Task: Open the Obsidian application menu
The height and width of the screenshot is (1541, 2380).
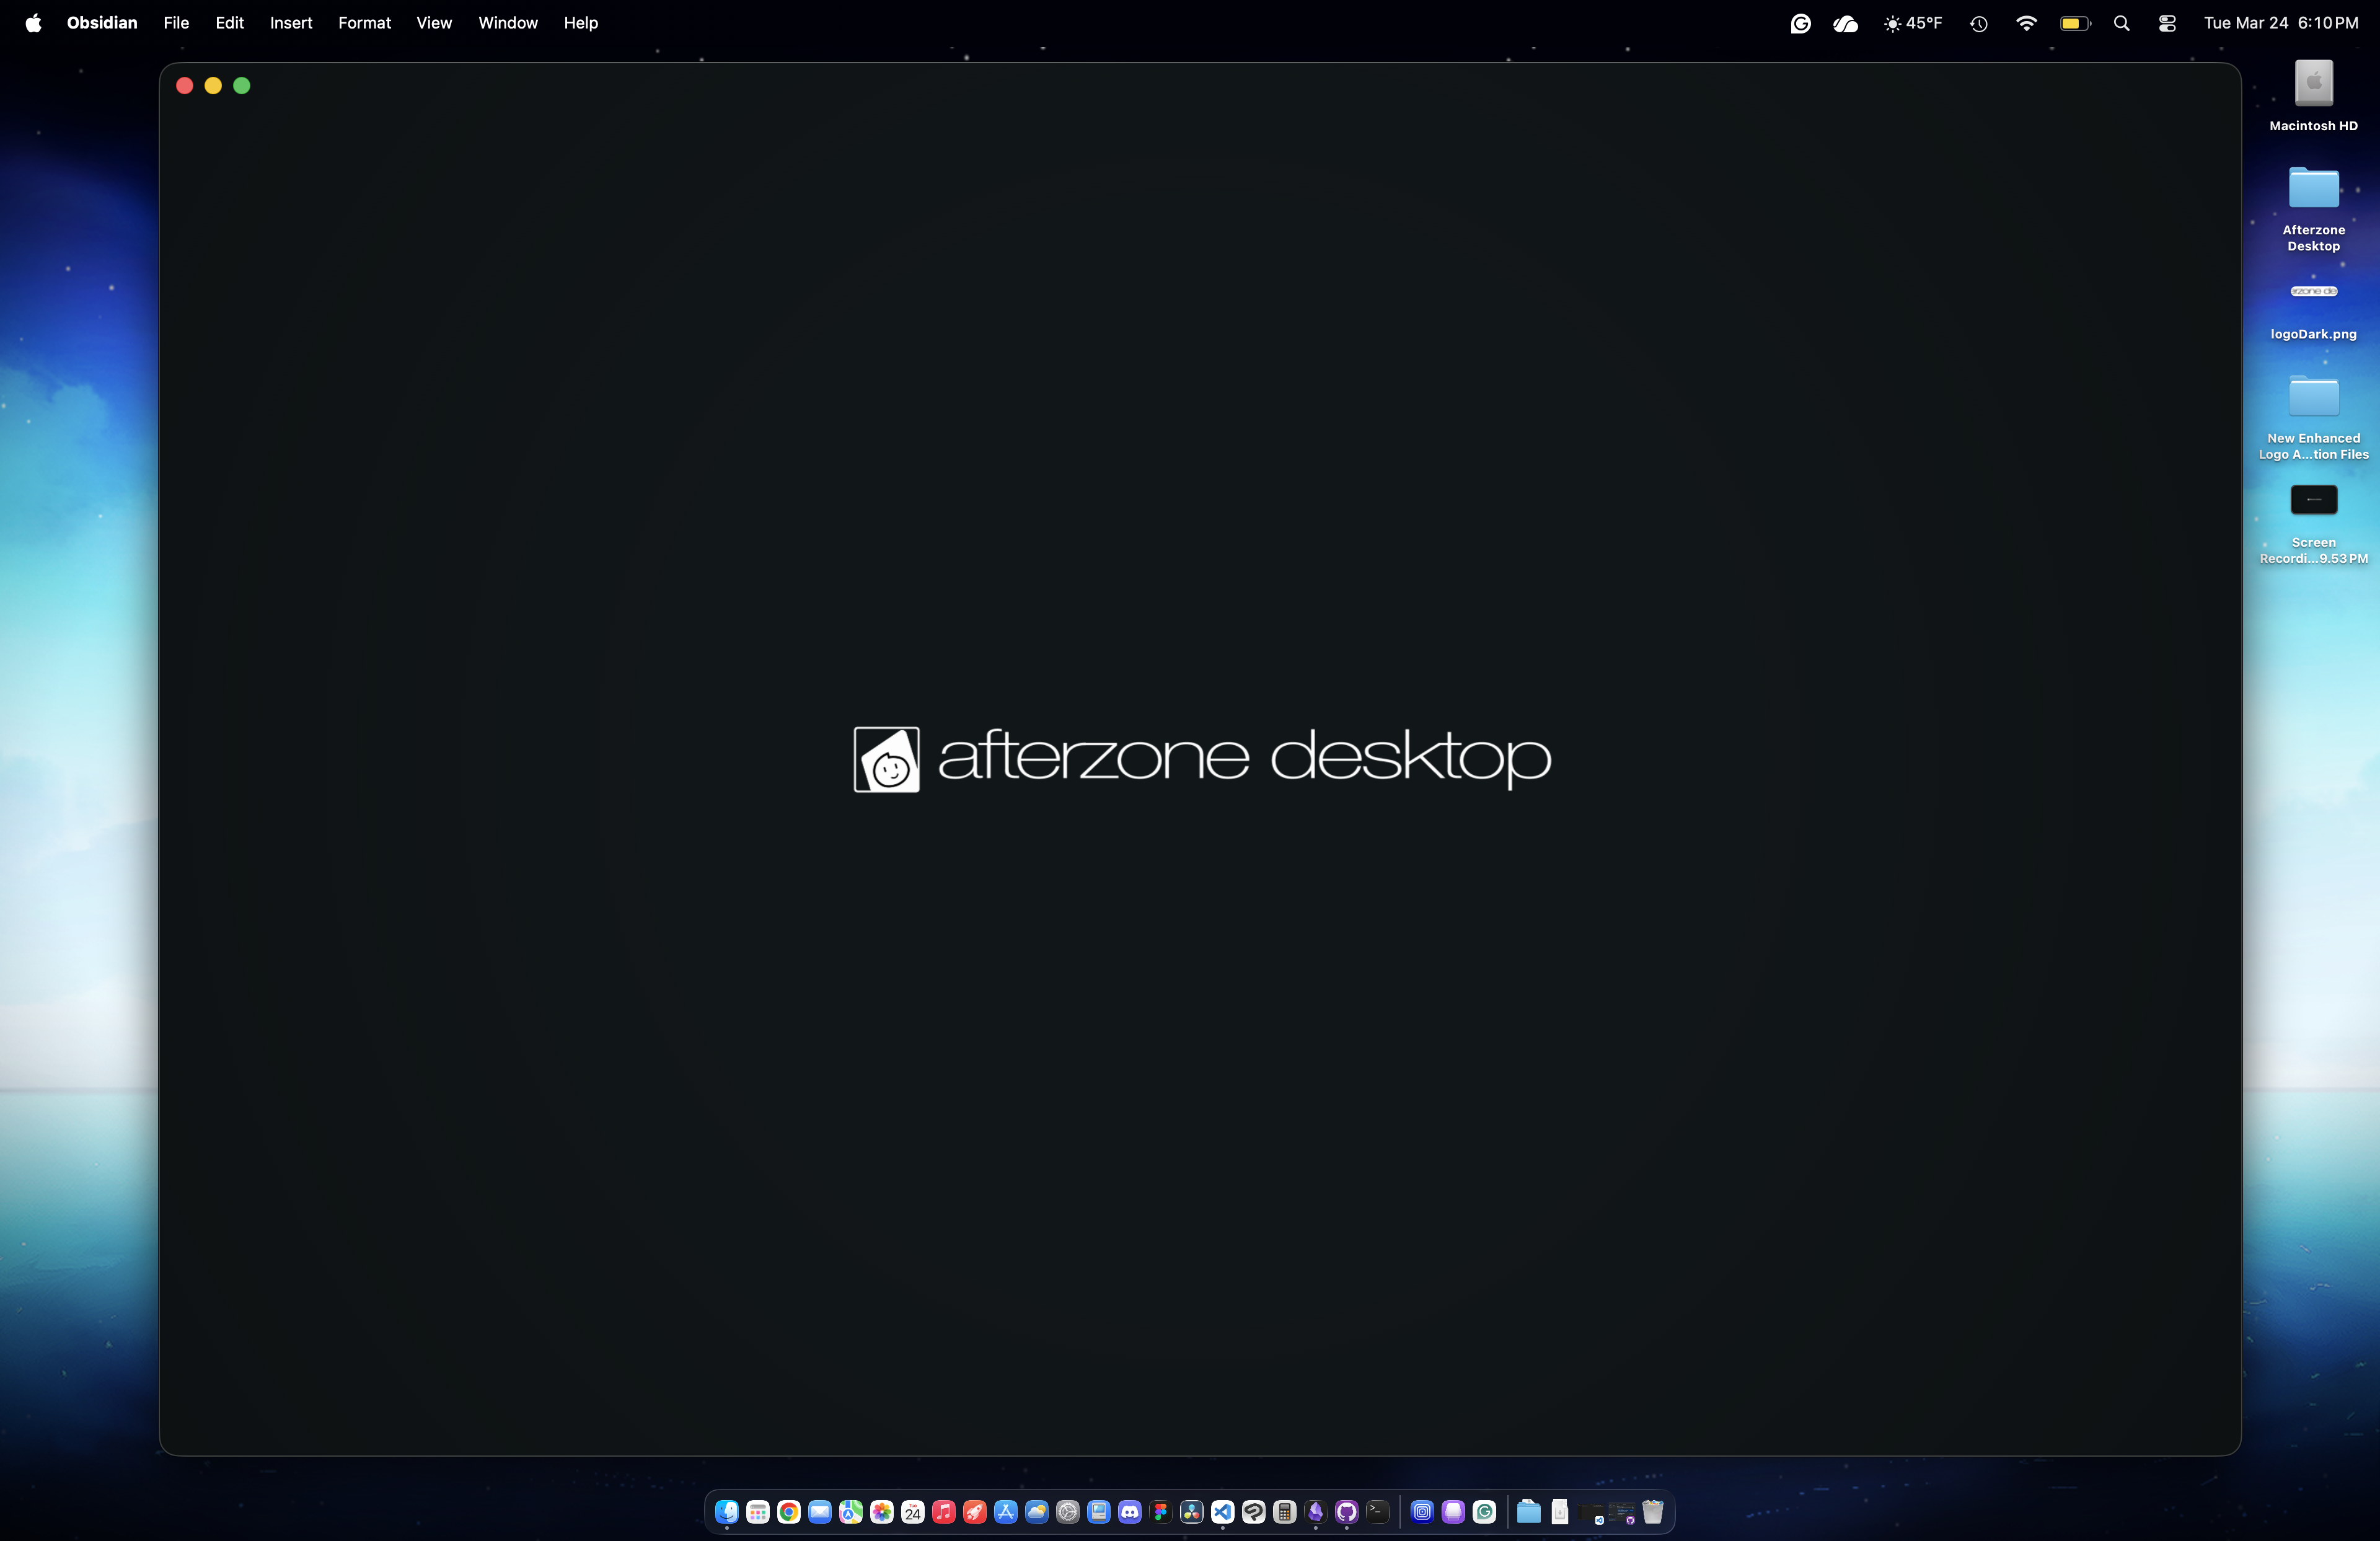Action: pos(102,22)
